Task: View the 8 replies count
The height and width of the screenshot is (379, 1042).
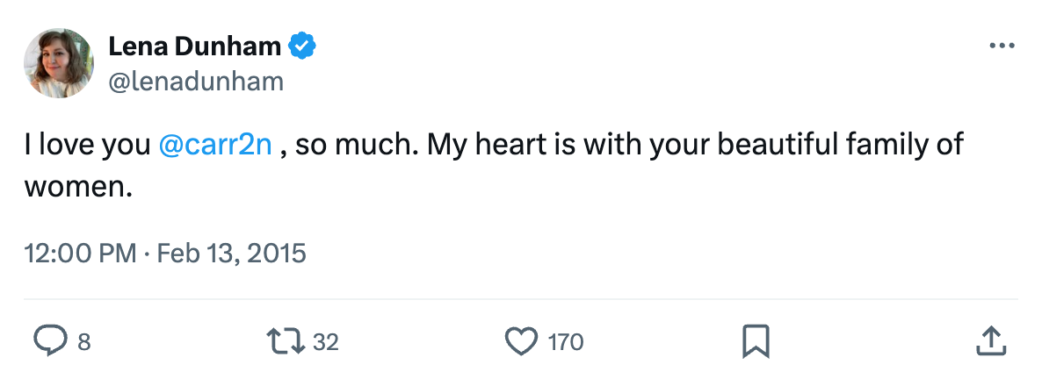Action: point(84,342)
